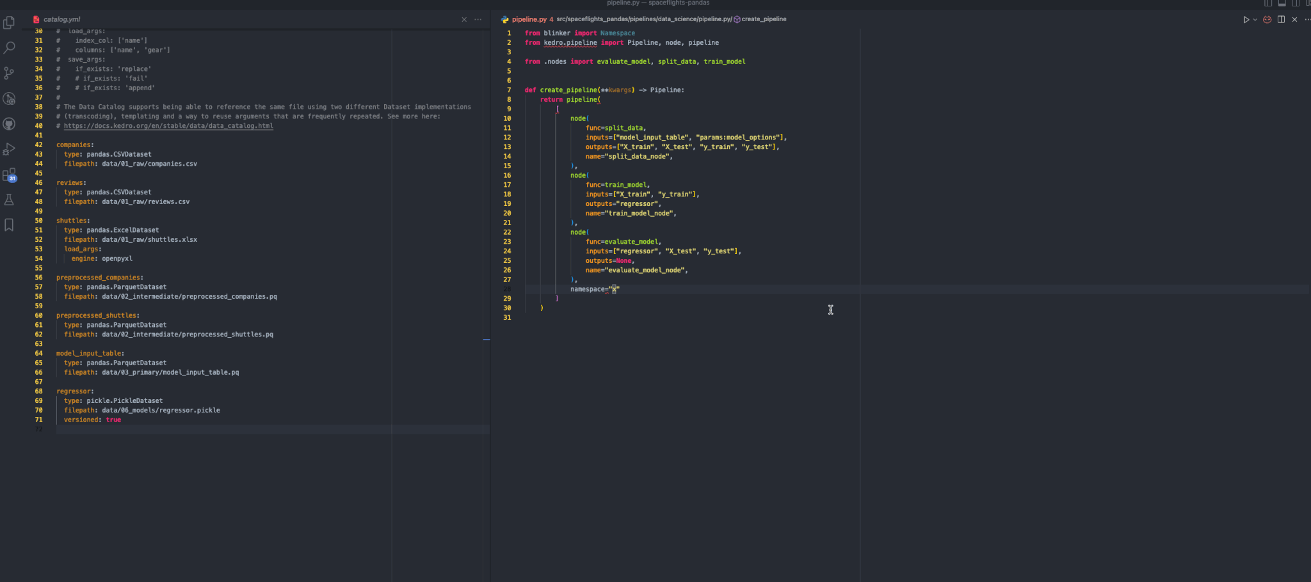Open the Run and Debug view
This screenshot has height=582, width=1311.
[x=9, y=150]
